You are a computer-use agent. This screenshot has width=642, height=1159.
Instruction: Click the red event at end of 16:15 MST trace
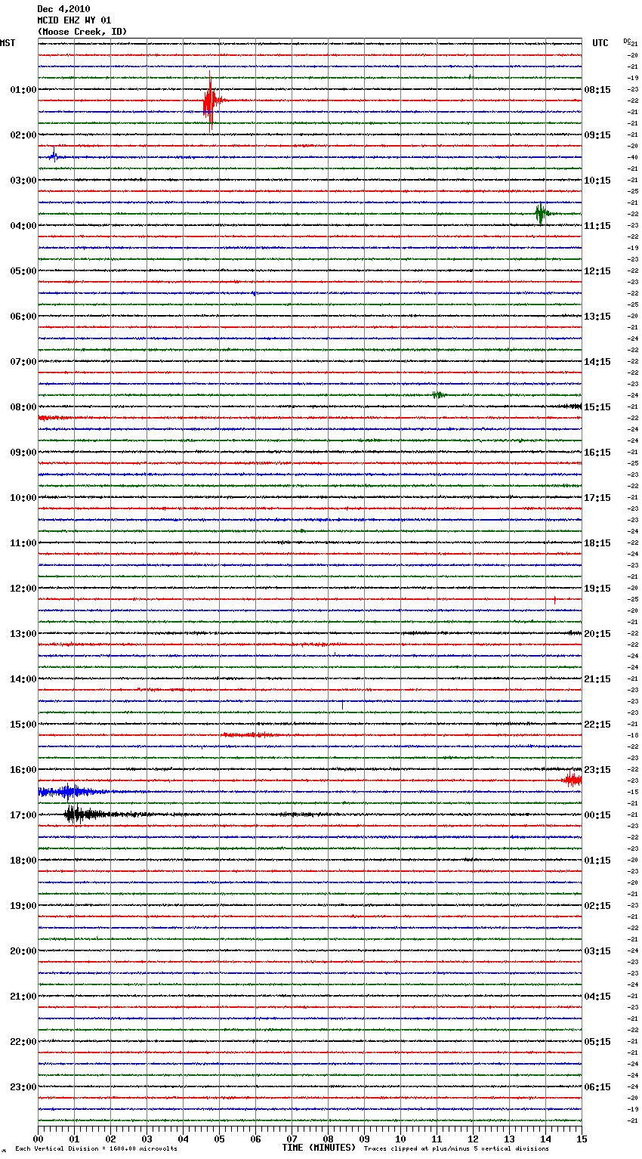pos(573,780)
